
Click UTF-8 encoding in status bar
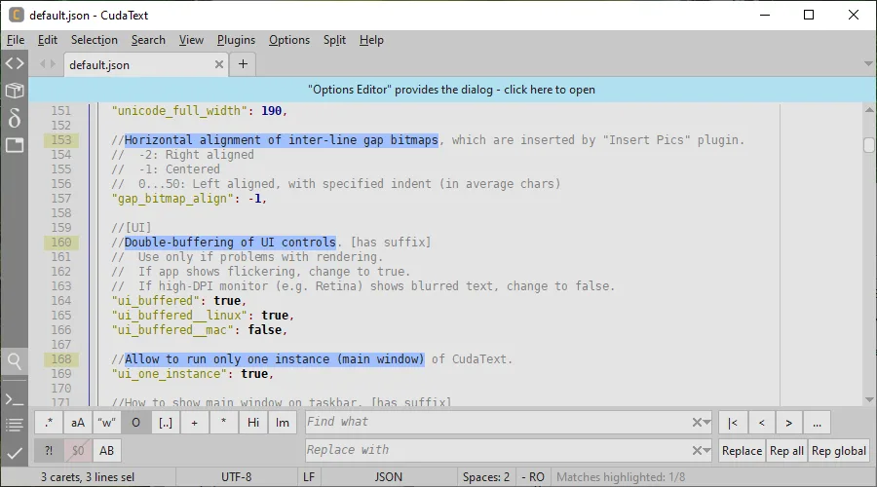(236, 477)
